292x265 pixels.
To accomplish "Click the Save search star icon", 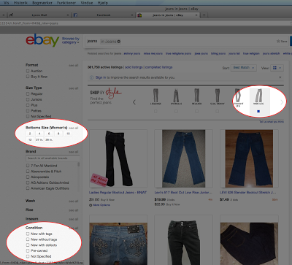I will coord(278,42).
